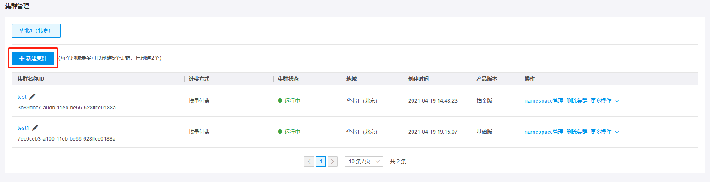
Task: Click the 创建时间 column header
Action: click(419, 79)
